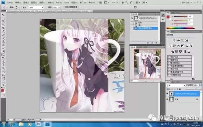The height and width of the screenshot is (127, 203).
Task: Select the Type (T) tool
Action: [x=3, y=65]
